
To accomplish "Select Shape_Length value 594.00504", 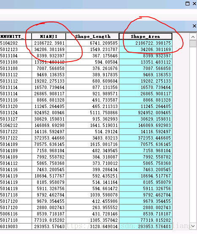I will [x=93, y=62].
